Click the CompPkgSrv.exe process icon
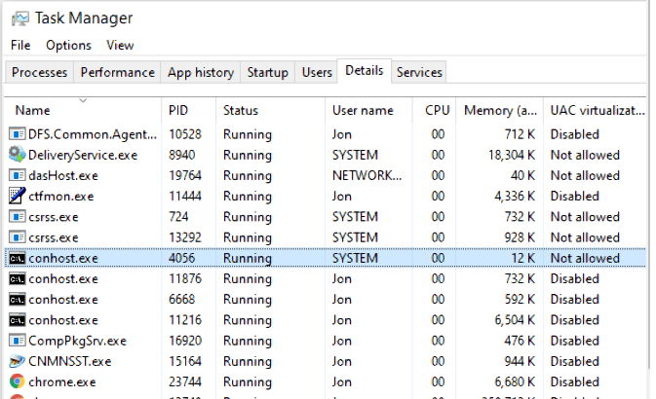656x399 pixels. (17, 341)
